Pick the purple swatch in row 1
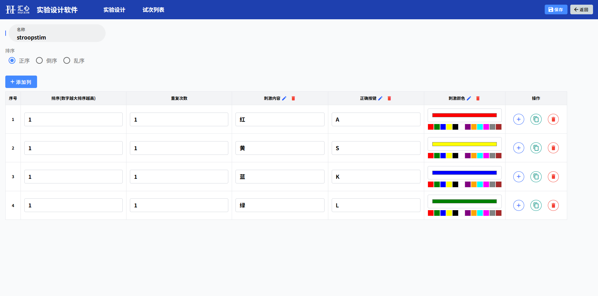The height and width of the screenshot is (296, 598). [467, 127]
